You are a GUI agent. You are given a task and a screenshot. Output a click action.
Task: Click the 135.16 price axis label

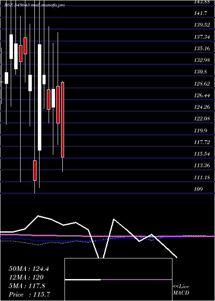[202, 48]
